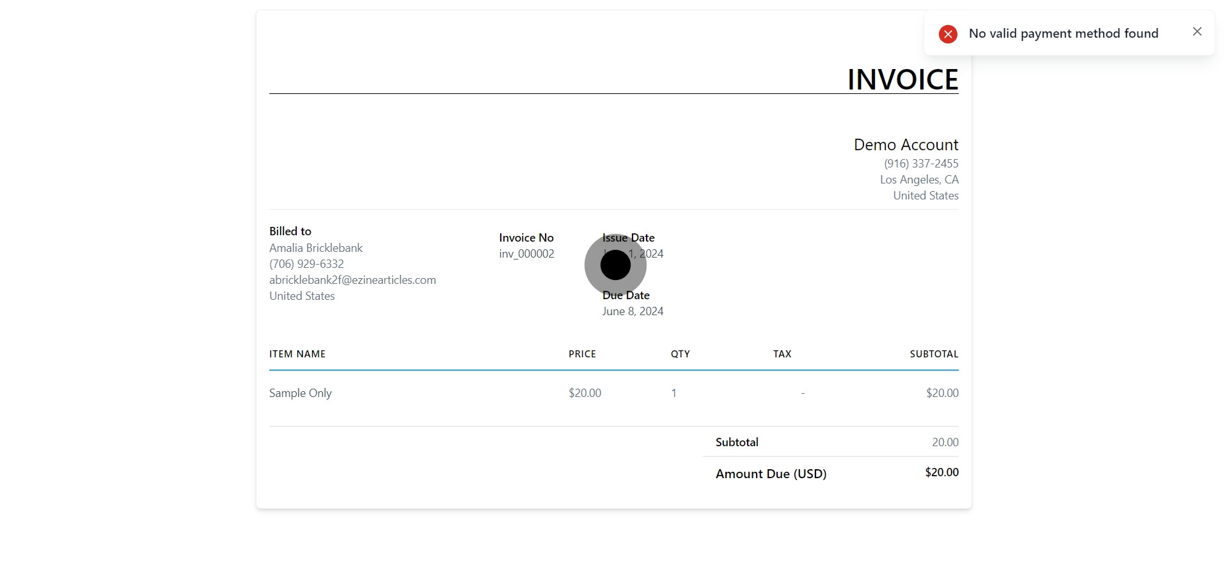Click the bold $20.00 amount due total
Screen dimensions: 1228x583
point(941,472)
